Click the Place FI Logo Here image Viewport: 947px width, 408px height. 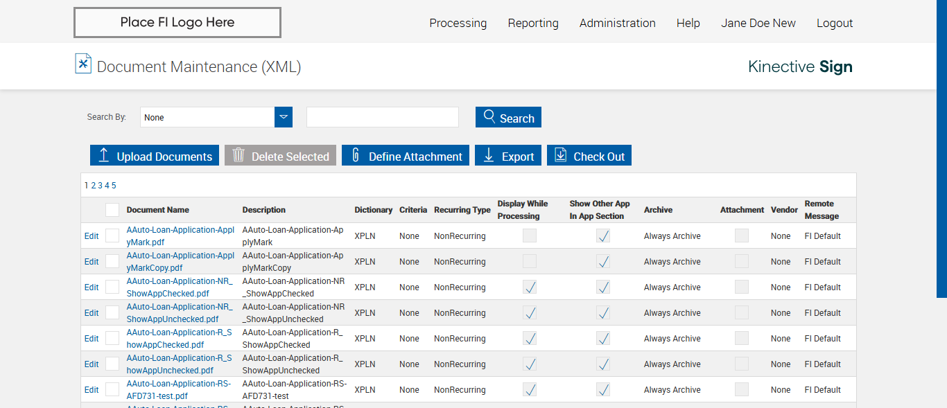pos(177,23)
